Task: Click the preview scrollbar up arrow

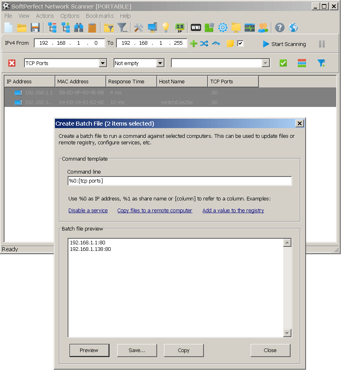Action: click(287, 243)
